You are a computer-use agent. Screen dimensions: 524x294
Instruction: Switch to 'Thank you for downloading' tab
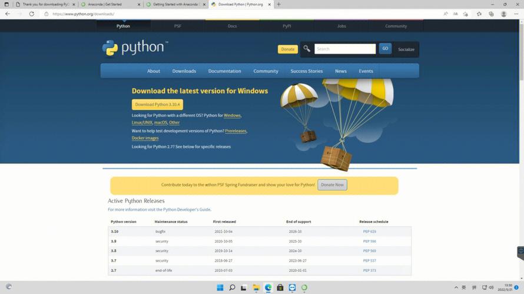point(45,4)
